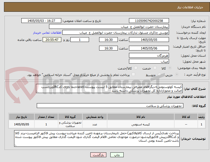Click the response deadline date 1405/05/05 field
The width and height of the screenshot is (210, 162).
(149, 40)
